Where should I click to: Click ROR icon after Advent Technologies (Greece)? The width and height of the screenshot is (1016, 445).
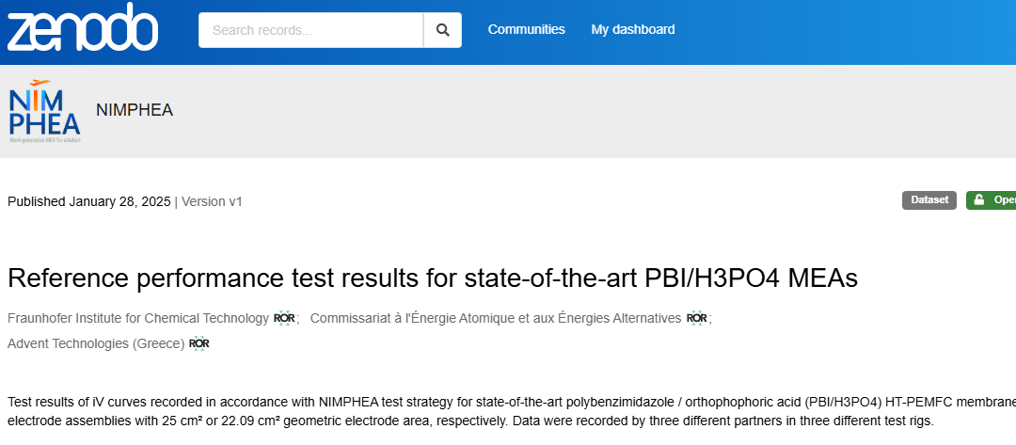tap(199, 343)
